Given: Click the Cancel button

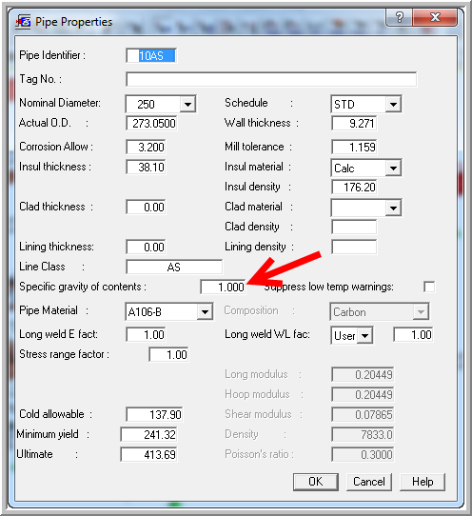Looking at the screenshot, I should (x=368, y=482).
